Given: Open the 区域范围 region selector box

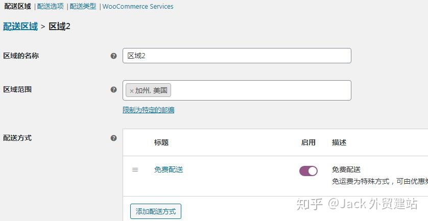Looking at the screenshot, I should click(x=237, y=90).
